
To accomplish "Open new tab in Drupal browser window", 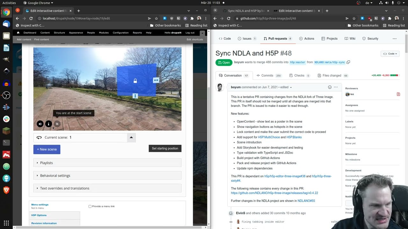I will [78, 11].
